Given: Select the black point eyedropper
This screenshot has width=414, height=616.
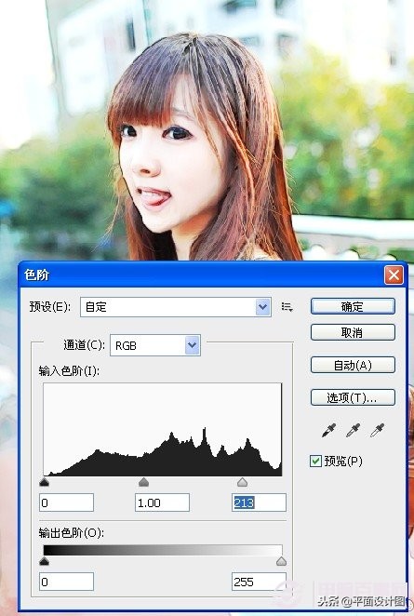Looking at the screenshot, I should [328, 431].
